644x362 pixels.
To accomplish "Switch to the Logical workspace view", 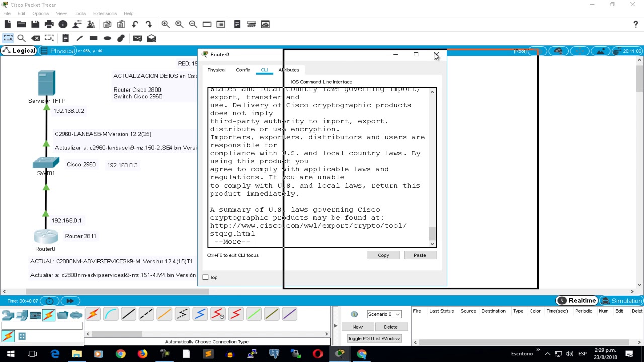I will 19,51.
